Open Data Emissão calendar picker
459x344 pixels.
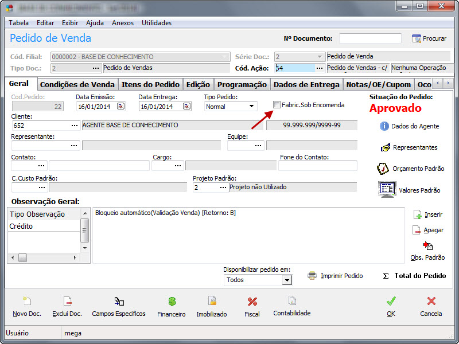[x=121, y=107]
